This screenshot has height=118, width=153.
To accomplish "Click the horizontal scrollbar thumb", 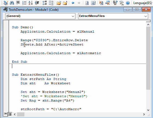I will tap(21, 114).
